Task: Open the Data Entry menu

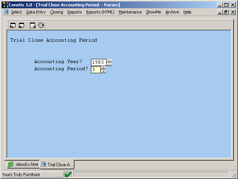Action: point(36,12)
